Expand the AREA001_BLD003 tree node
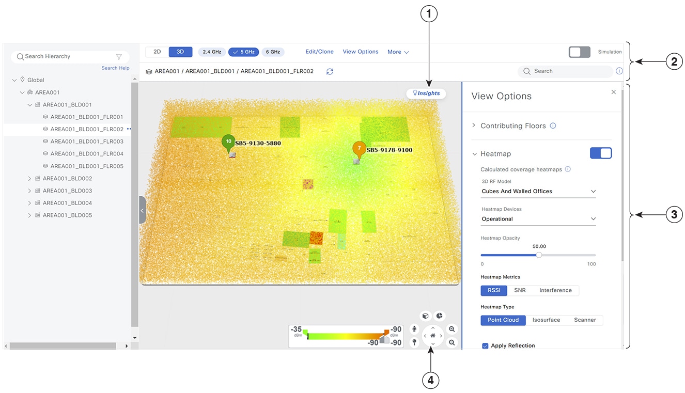Image resolution: width=685 pixels, height=393 pixels. (29, 191)
